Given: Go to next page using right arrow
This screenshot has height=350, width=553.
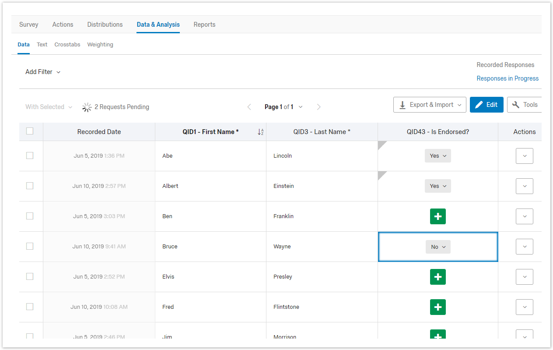Looking at the screenshot, I should click(318, 107).
